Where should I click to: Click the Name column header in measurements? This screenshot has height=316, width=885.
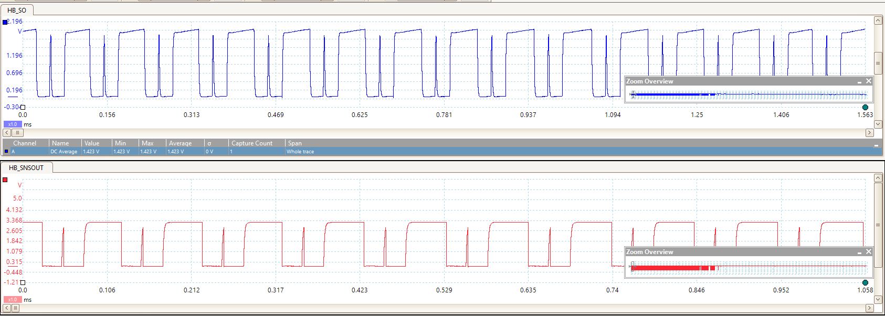click(60, 143)
